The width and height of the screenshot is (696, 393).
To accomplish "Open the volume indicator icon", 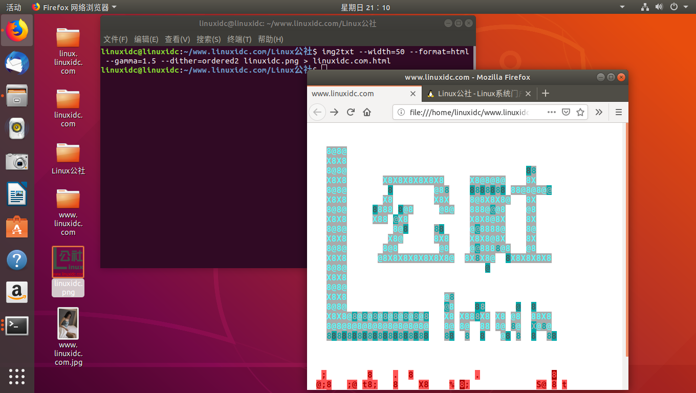I will (659, 7).
